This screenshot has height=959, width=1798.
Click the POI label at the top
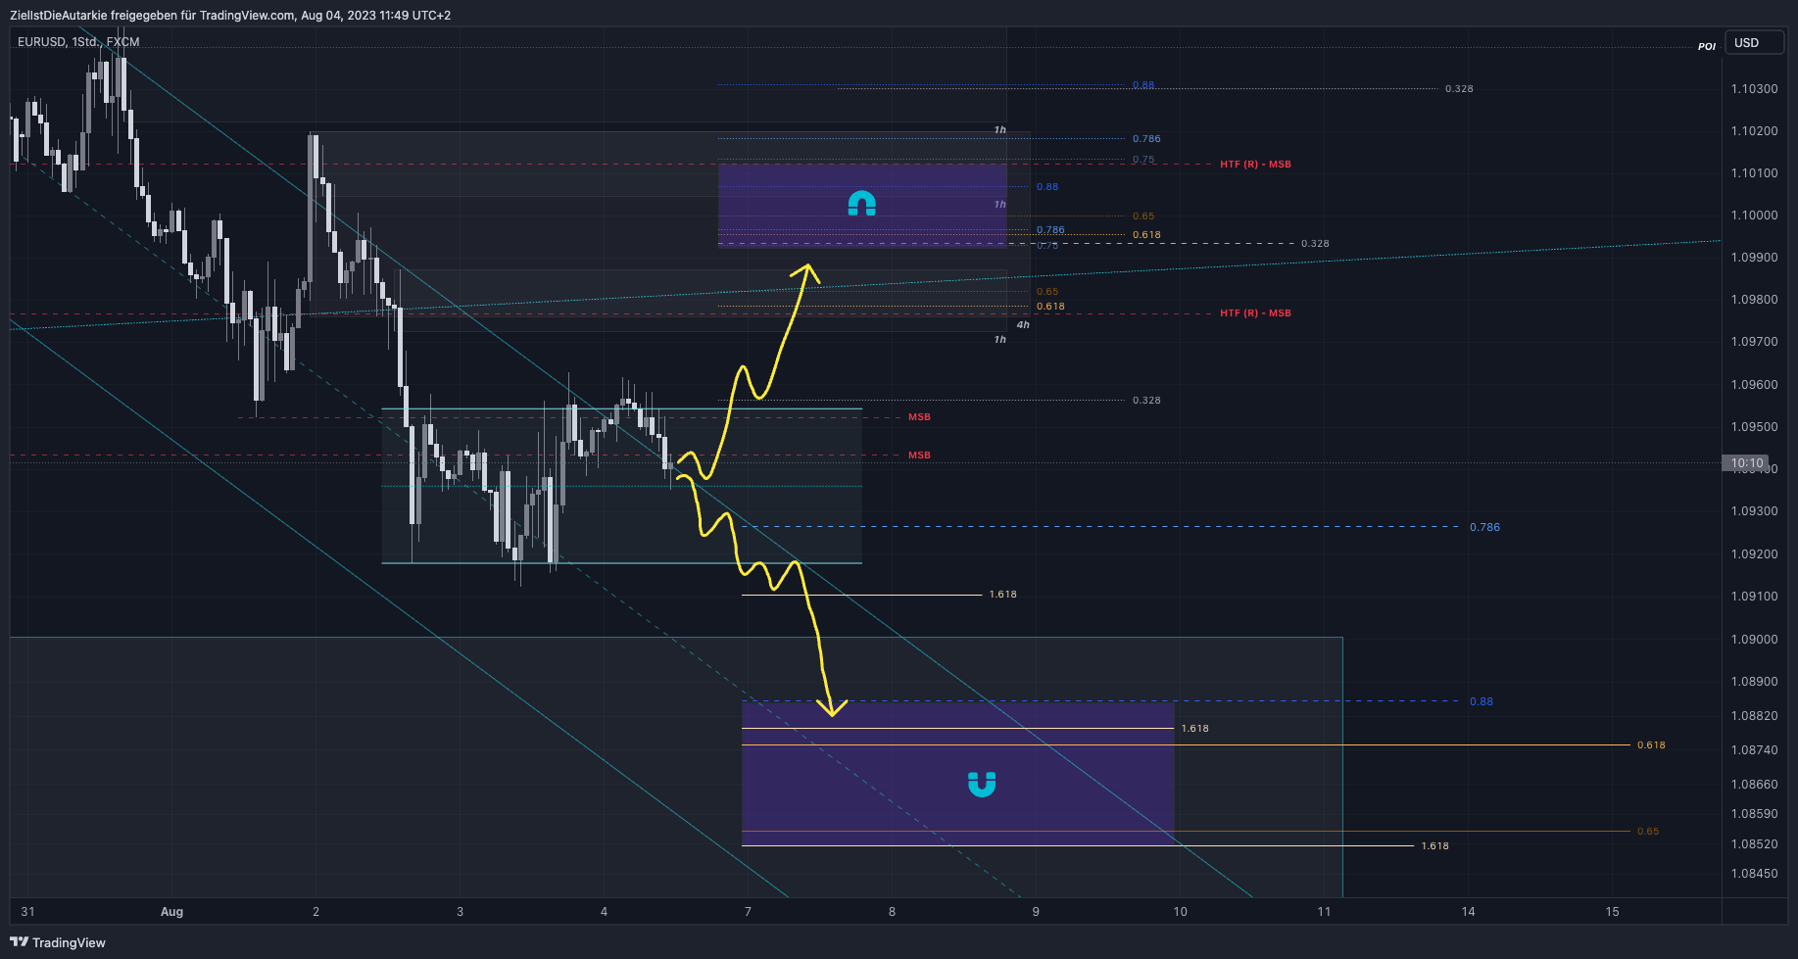1707,47
